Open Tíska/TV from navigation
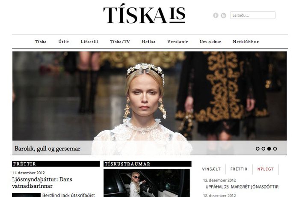Screen dimensions: 305x197 120,42
